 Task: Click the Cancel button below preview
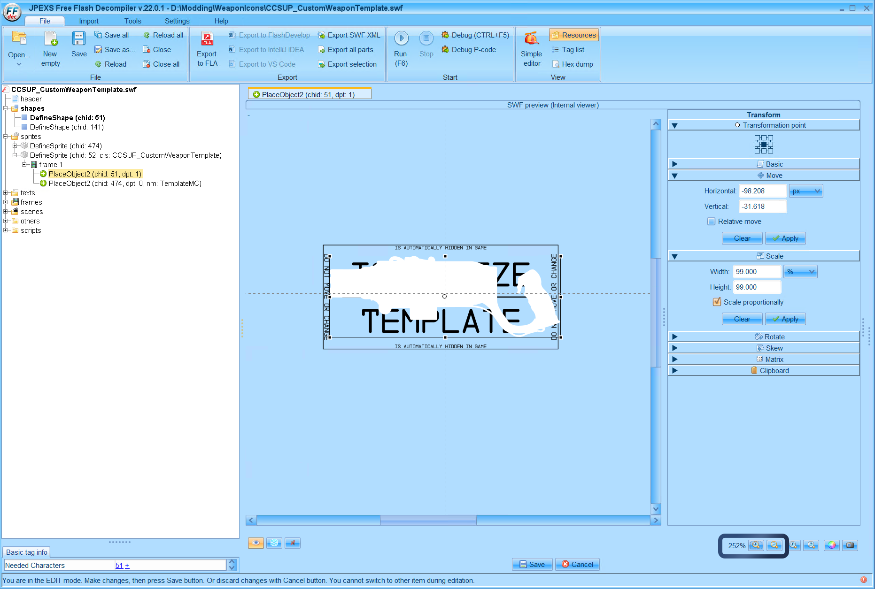click(x=577, y=565)
